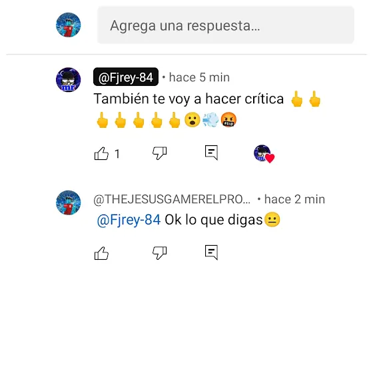Reply to the 'Ok lo que digas' comment
Viewport: 373px width, 373px height.
coord(212,252)
